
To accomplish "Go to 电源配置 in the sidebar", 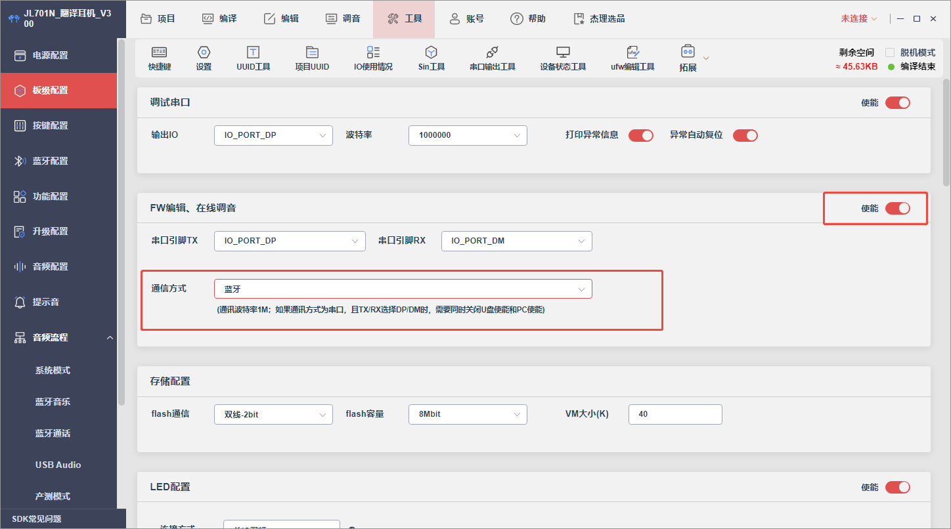I will click(x=58, y=55).
